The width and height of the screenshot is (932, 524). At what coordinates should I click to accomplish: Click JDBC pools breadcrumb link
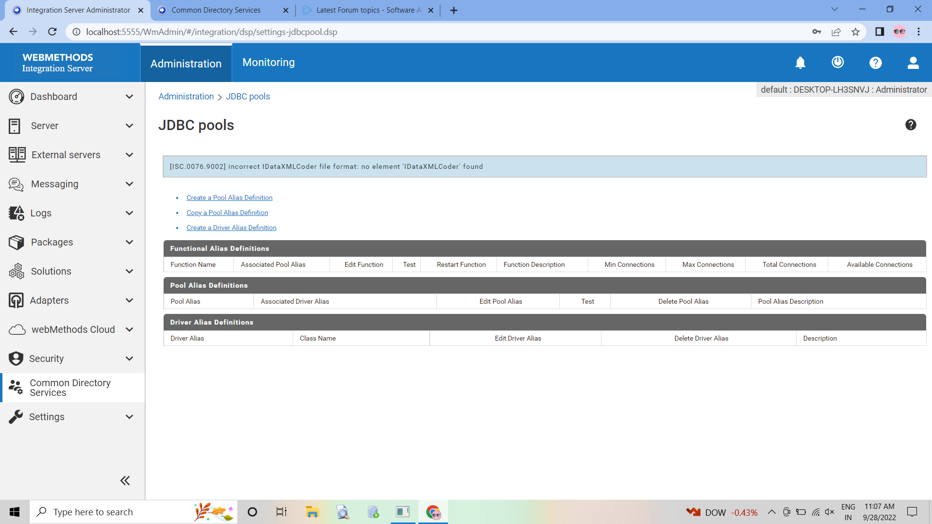[248, 97]
